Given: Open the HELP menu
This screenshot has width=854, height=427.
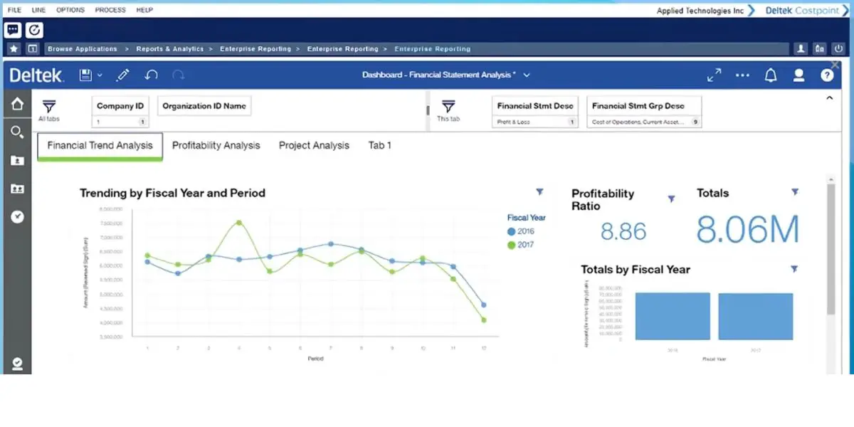Looking at the screenshot, I should tap(144, 10).
